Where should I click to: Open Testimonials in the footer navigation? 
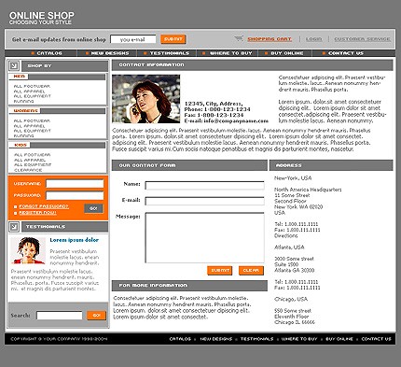256,339
